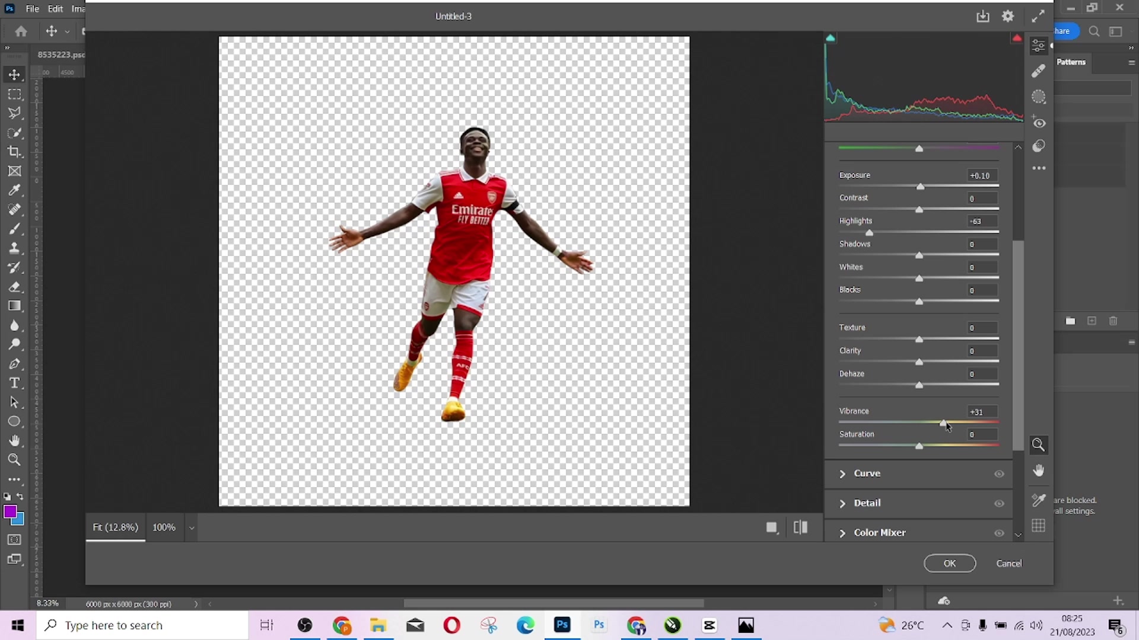Open Camera Raw Masking tool
This screenshot has width=1139, height=640.
pyautogui.click(x=1038, y=97)
